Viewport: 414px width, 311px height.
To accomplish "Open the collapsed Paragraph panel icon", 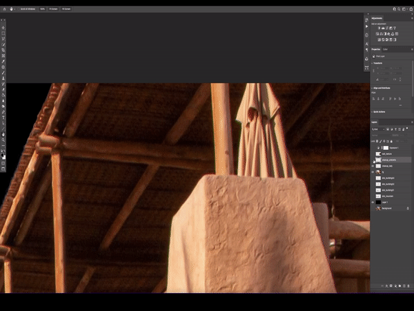I will (x=366, y=50).
